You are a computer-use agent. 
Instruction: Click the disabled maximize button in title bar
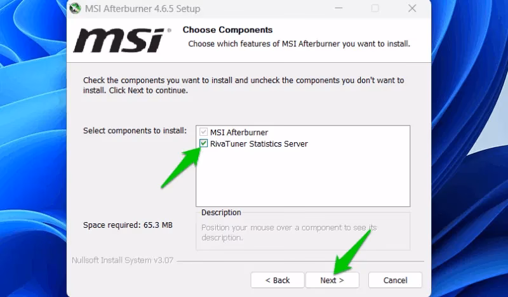click(375, 8)
